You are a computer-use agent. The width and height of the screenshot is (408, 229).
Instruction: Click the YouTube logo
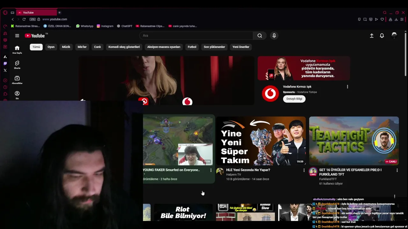pos(35,36)
